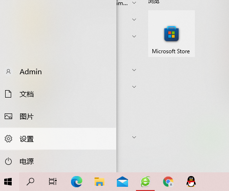Expand the second chevron in the app list
Image resolution: width=229 pixels, height=191 pixels.
pyautogui.click(x=134, y=20)
